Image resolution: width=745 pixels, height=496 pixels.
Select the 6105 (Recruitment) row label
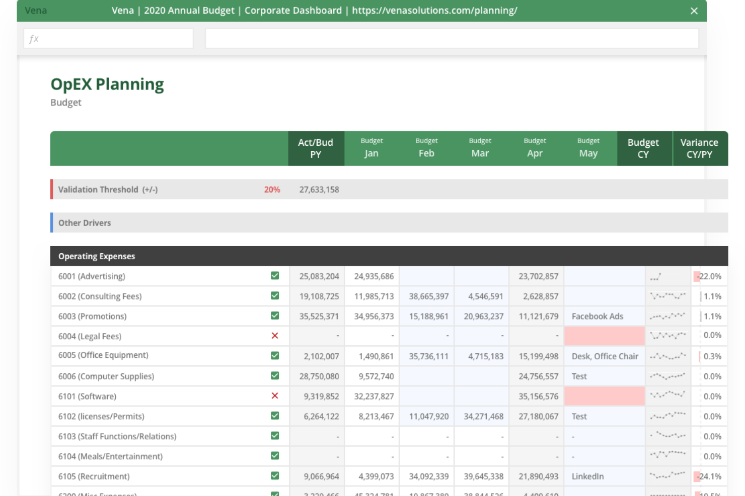point(94,476)
